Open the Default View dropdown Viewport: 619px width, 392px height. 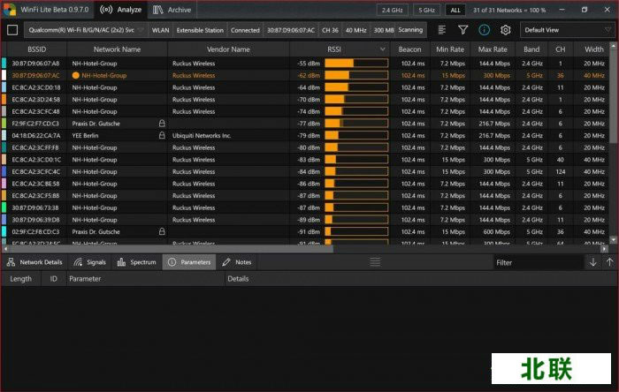pos(568,30)
